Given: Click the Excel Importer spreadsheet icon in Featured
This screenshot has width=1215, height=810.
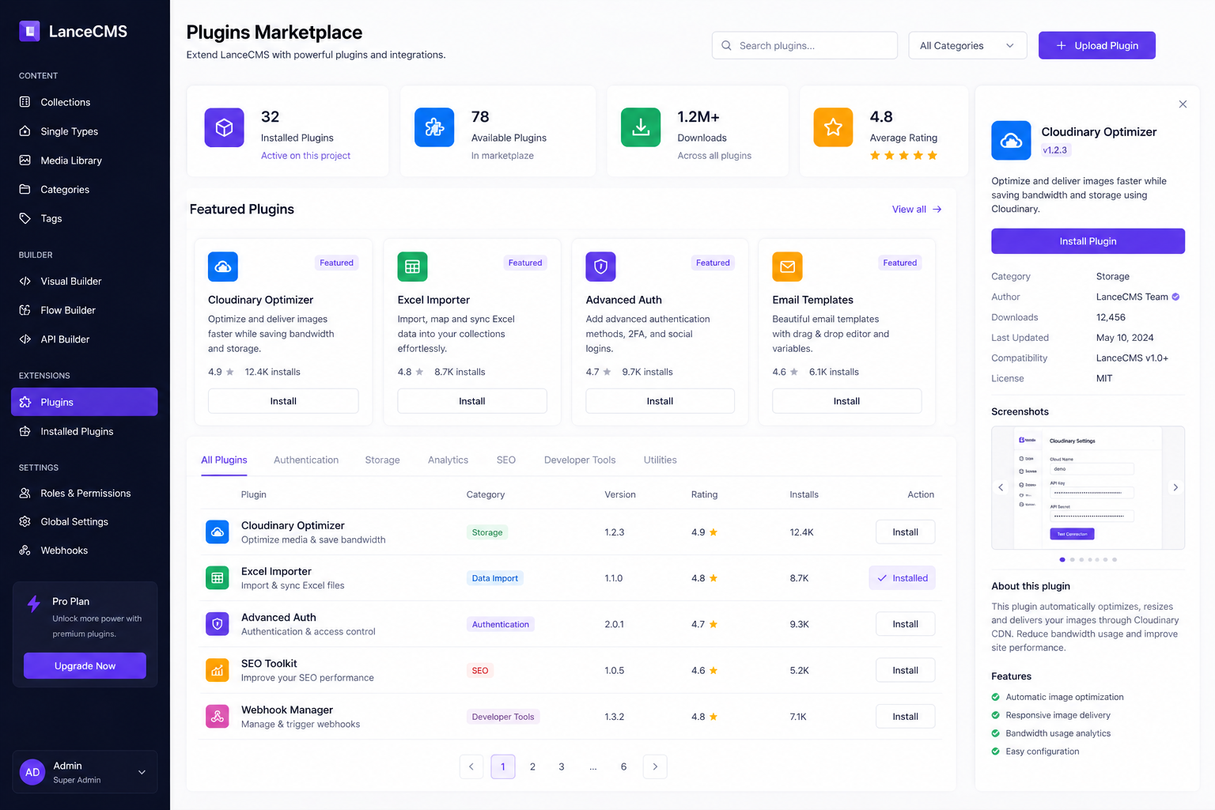Looking at the screenshot, I should [412, 267].
